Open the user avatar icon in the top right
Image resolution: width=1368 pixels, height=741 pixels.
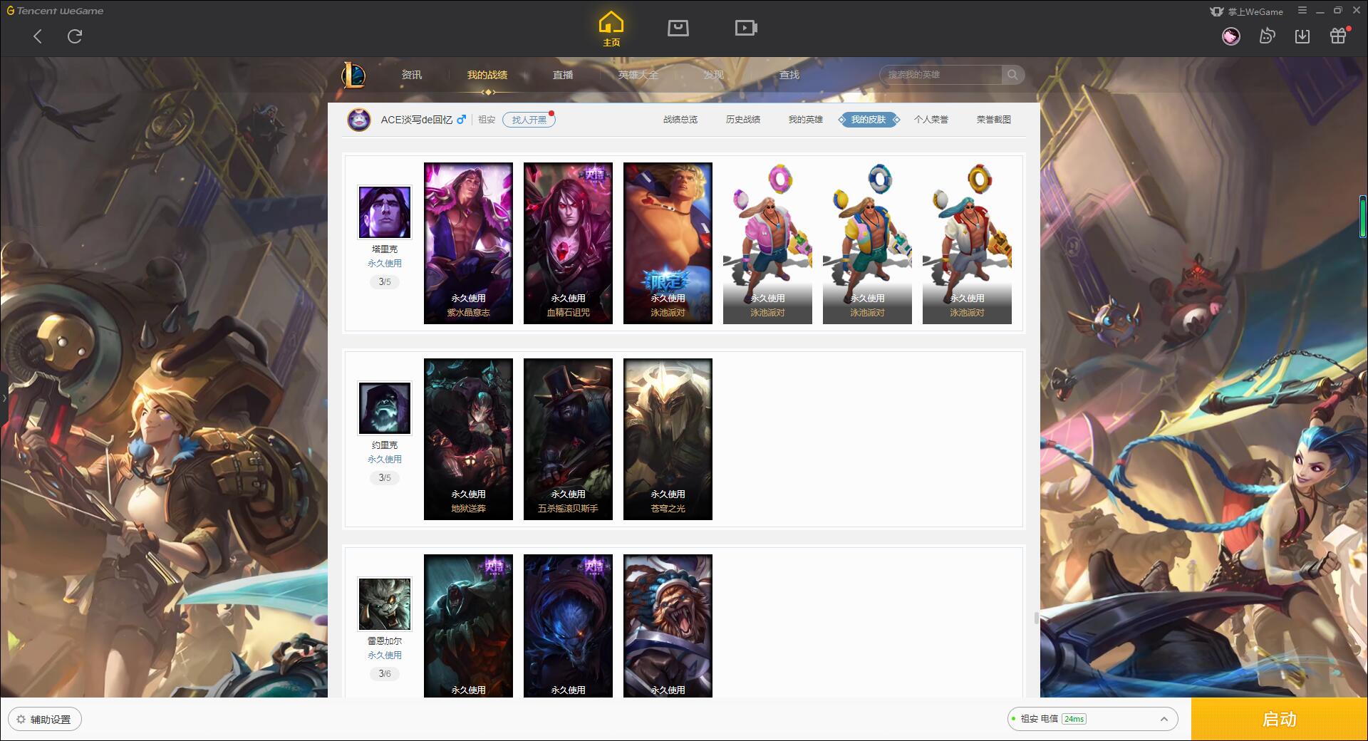click(1230, 36)
